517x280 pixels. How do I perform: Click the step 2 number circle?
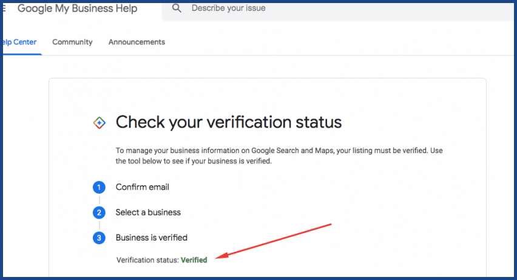(99, 213)
